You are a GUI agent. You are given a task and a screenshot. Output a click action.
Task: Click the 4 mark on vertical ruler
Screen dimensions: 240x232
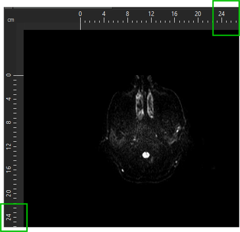click(9, 99)
